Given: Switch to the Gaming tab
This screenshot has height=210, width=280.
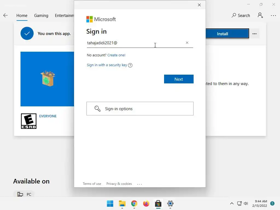Looking at the screenshot, I should click(41, 16).
